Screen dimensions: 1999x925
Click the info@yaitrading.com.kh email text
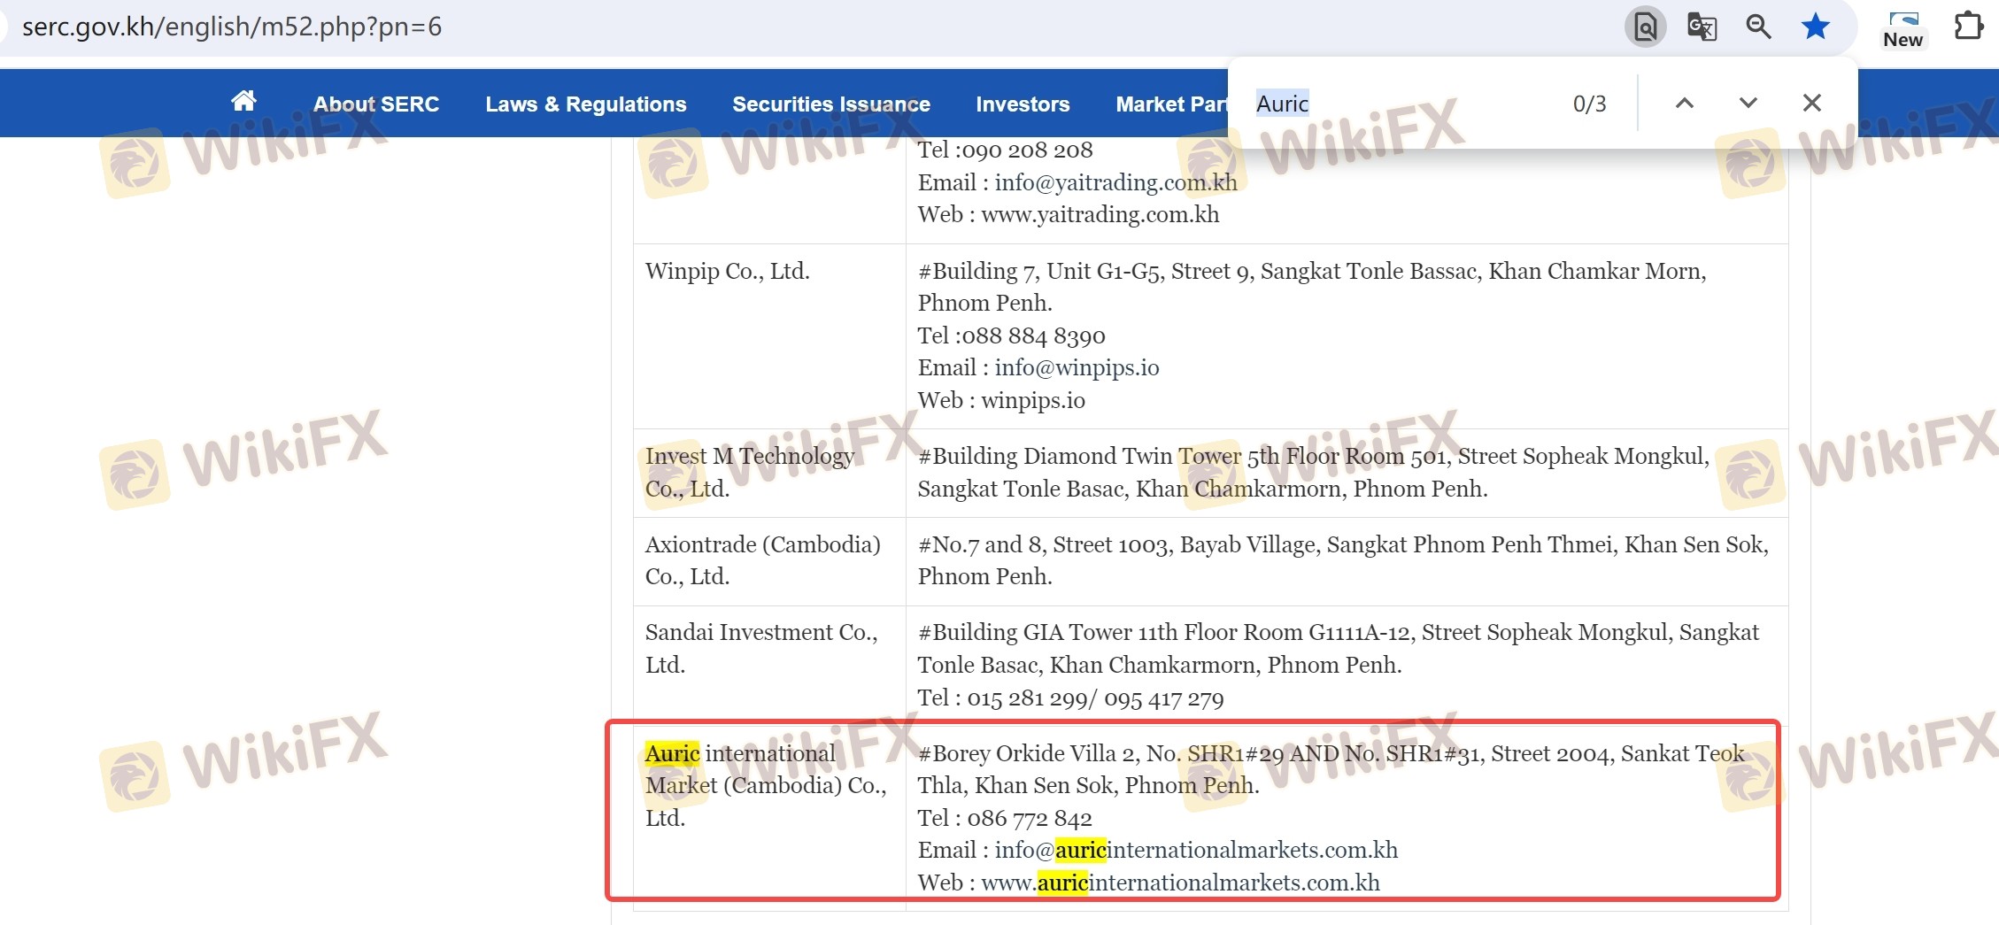coord(1115,182)
